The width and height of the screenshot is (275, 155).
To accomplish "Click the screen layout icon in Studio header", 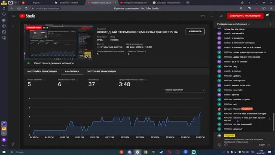I will pos(203,16).
